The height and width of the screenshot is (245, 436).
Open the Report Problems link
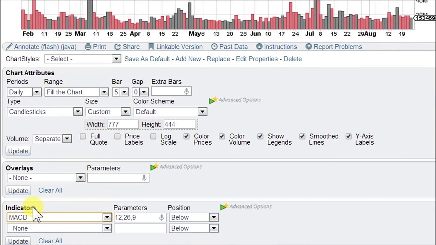[338, 47]
